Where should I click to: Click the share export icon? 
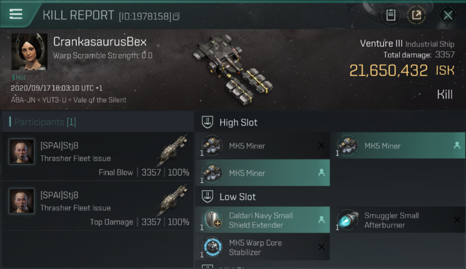(417, 15)
